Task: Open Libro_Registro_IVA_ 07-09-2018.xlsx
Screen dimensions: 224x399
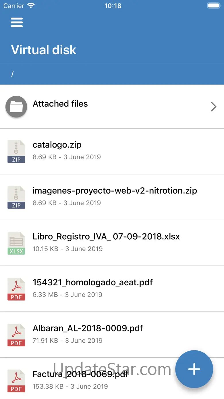Action: (x=106, y=236)
